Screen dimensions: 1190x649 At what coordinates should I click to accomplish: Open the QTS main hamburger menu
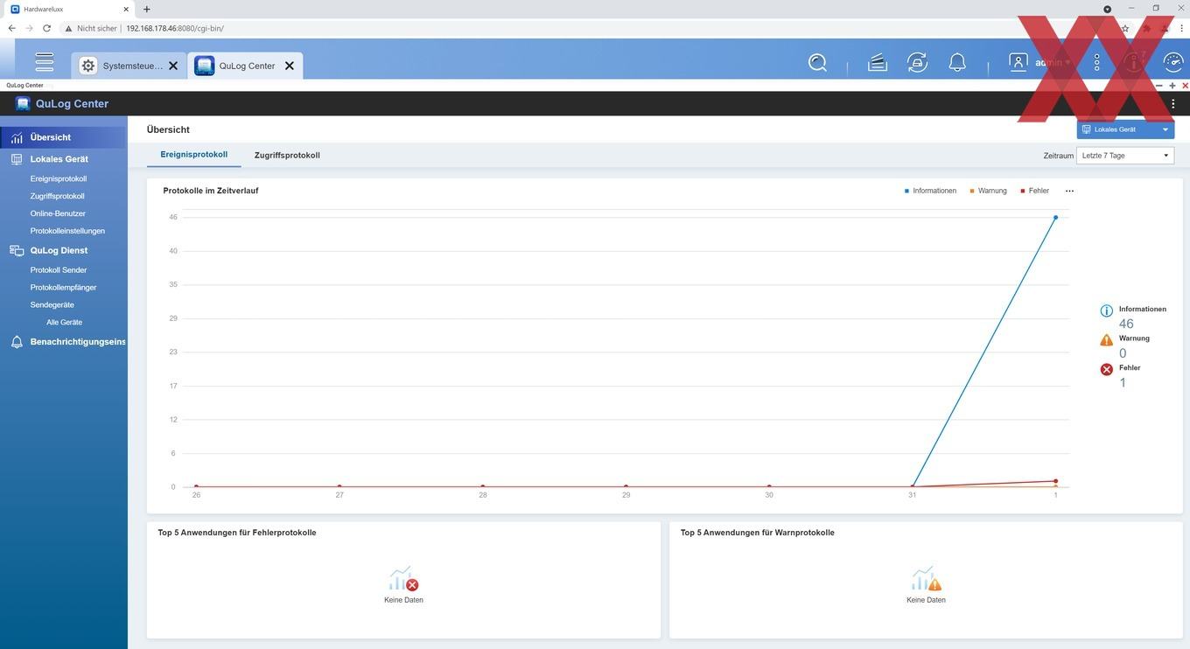pyautogui.click(x=45, y=62)
